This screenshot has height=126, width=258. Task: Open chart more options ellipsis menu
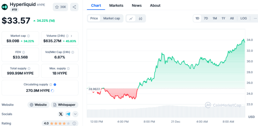click(255, 18)
